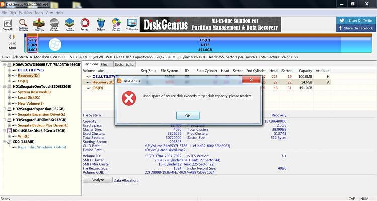
Task: Select the Recovery partition block in disk map
Action: pyautogui.click(x=32, y=45)
